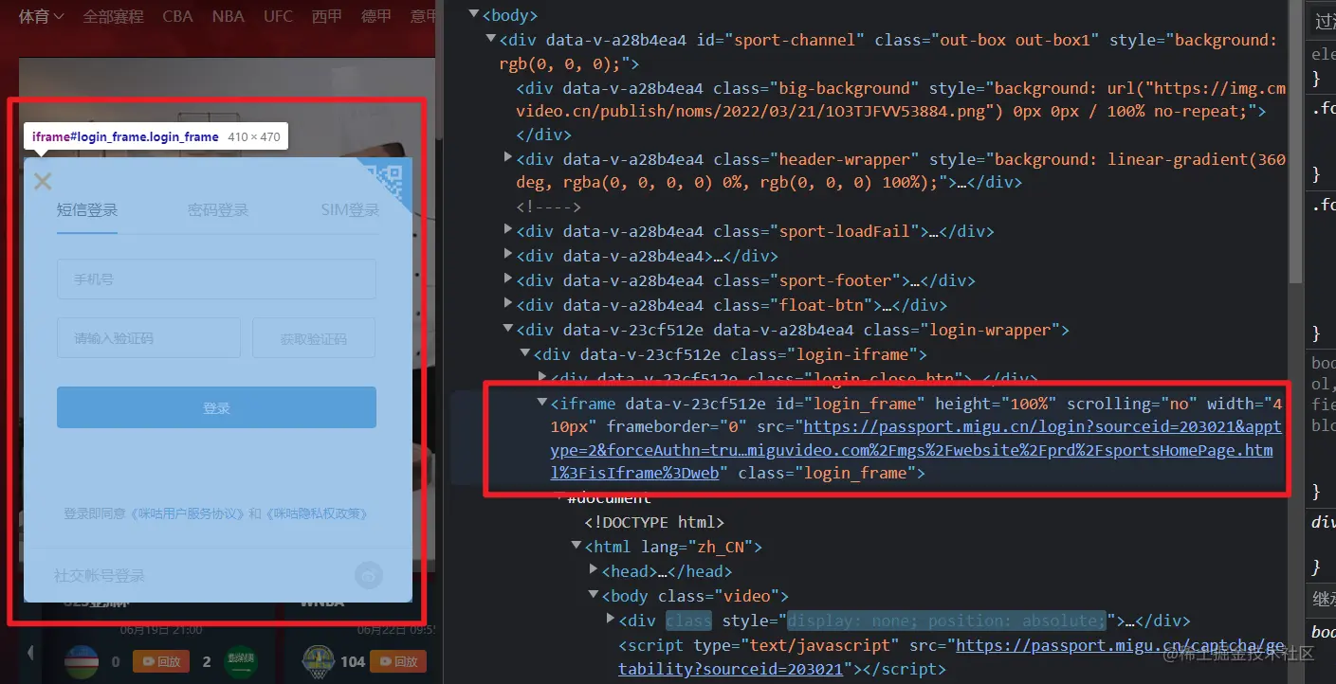Click the Elements panel vertical scrollbar
The height and width of the screenshot is (684, 1336).
point(1295,142)
